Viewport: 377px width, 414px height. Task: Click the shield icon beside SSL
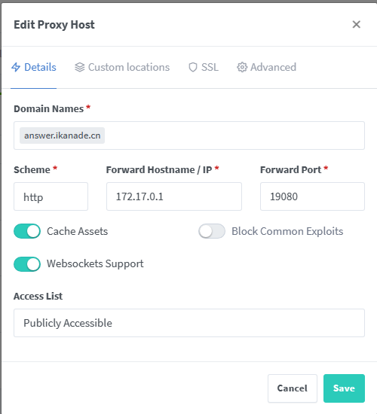[193, 67]
